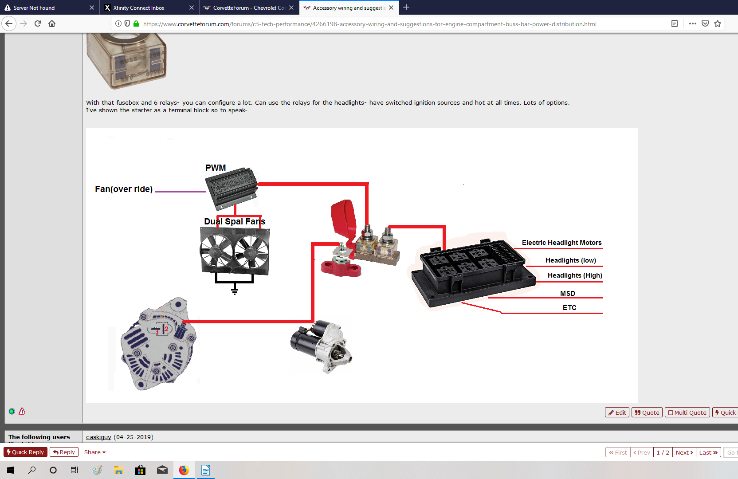The height and width of the screenshot is (479, 738).
Task: Click the red report post warning icon
Action: coord(22,411)
